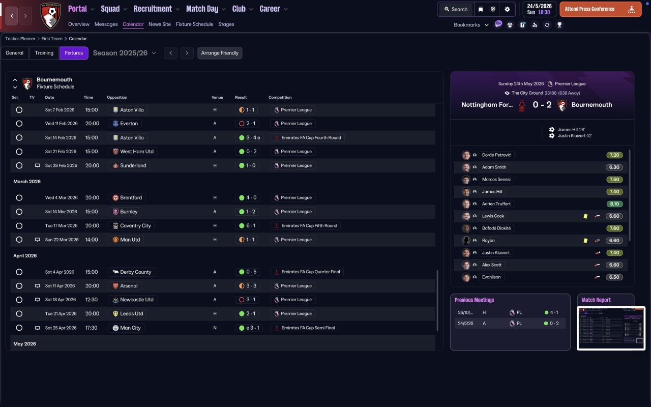The width and height of the screenshot is (651, 407).
Task: Select the Burnley fixture radio button
Action: click(19, 212)
